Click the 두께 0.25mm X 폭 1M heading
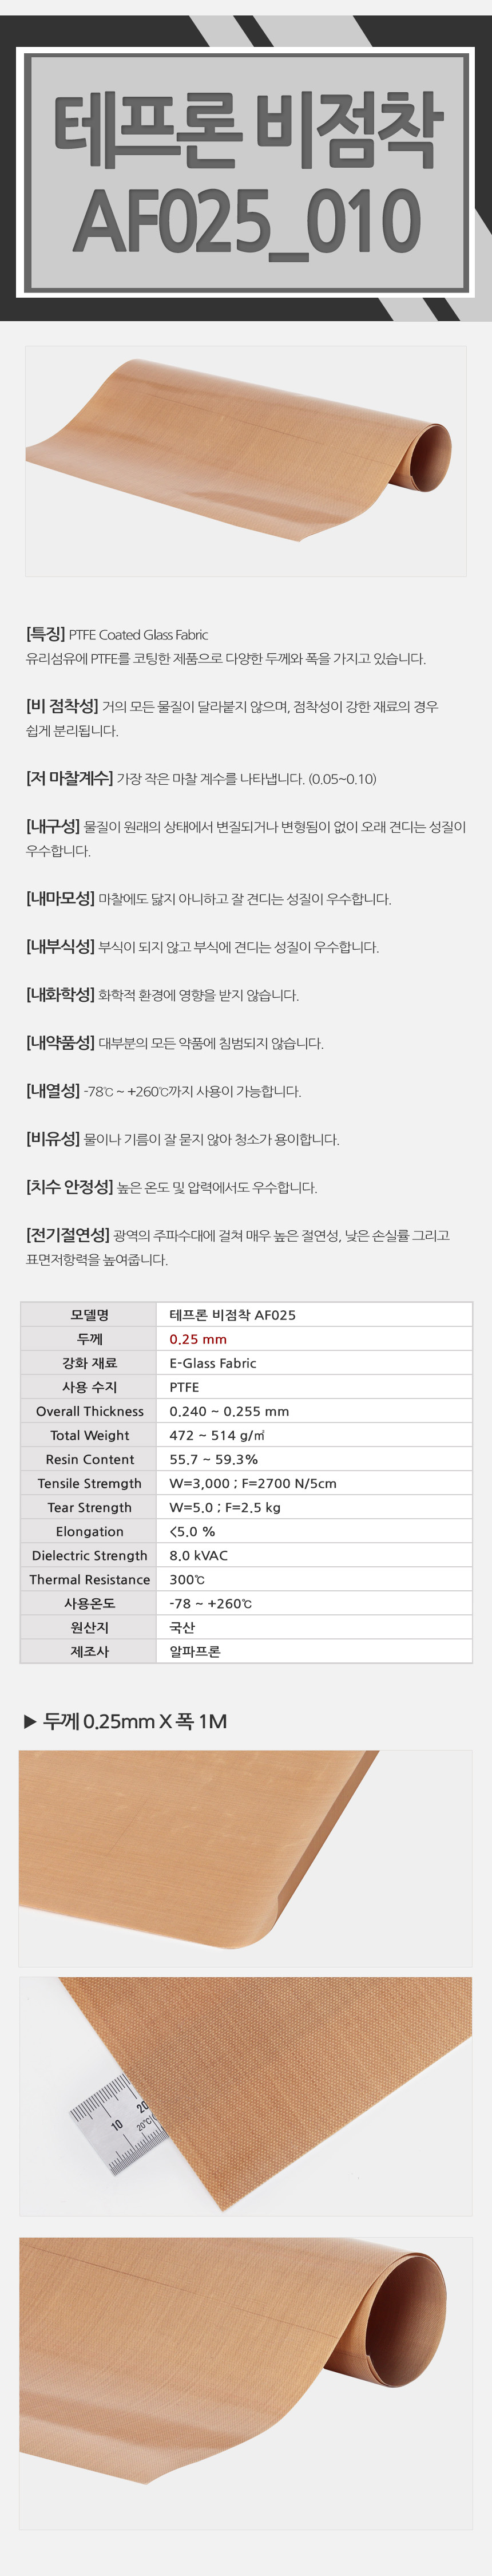Viewport: 492px width, 2576px height. tap(135, 1721)
